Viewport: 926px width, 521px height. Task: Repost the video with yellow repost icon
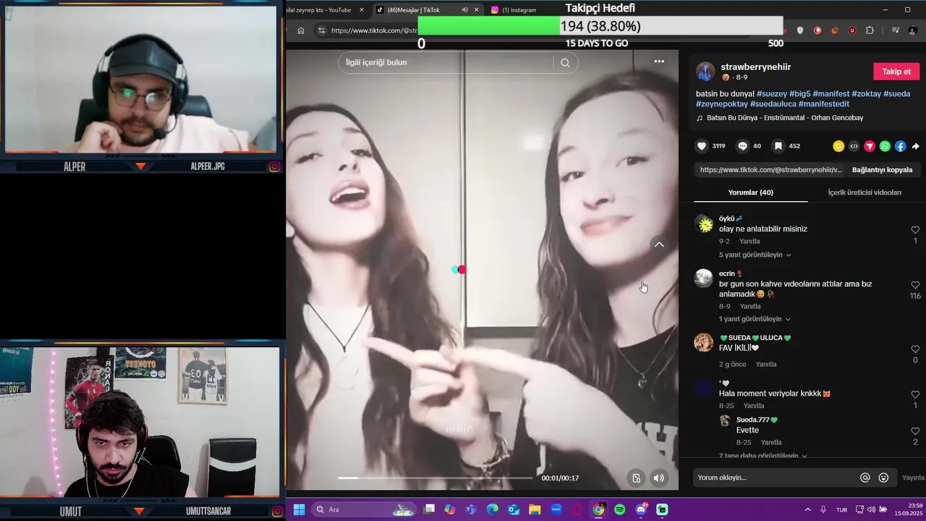(x=838, y=146)
